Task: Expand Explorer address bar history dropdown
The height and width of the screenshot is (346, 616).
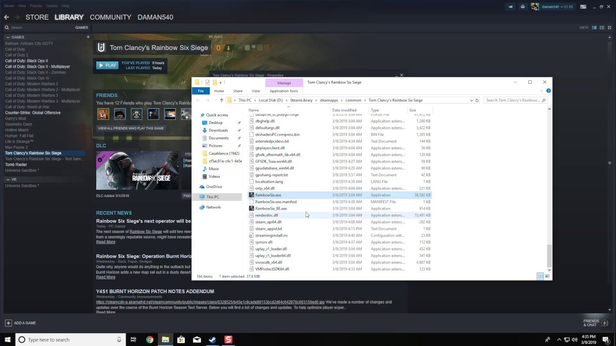Action: click(x=471, y=100)
